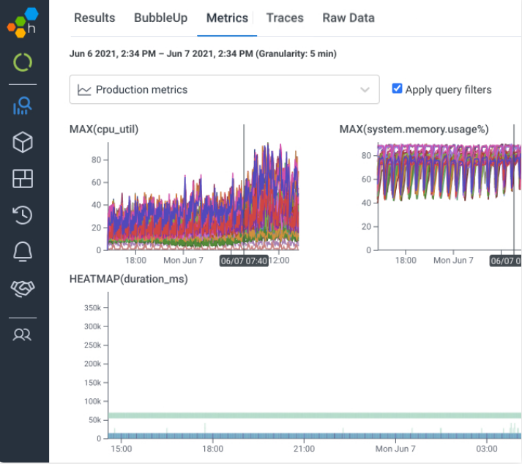Click the dropdown chevron arrow

click(365, 90)
